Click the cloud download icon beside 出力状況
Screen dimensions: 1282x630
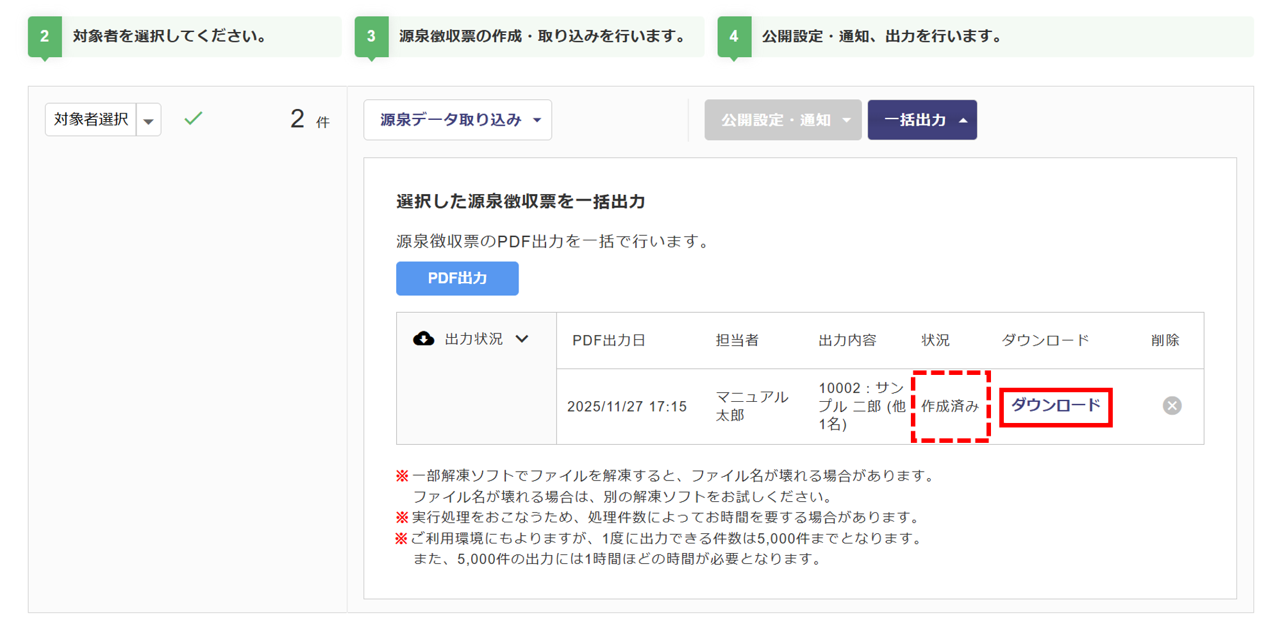pos(423,338)
